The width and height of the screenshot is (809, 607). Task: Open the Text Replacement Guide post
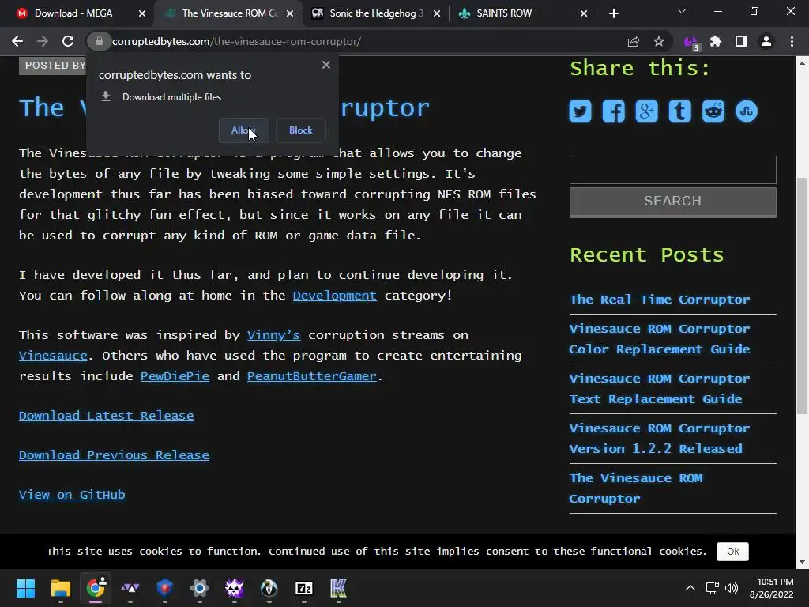(660, 389)
